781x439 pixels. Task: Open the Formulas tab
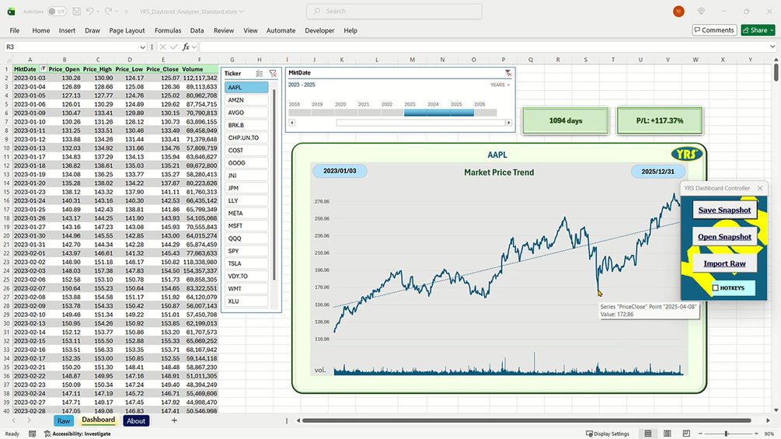click(x=168, y=30)
